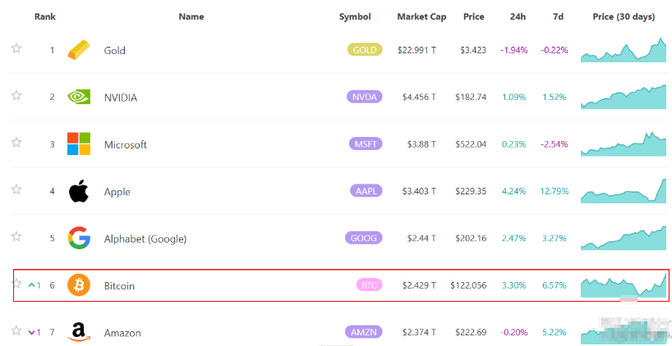Sort by the Price column header

pyautogui.click(x=473, y=16)
